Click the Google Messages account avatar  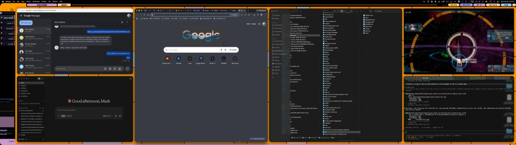point(129,16)
